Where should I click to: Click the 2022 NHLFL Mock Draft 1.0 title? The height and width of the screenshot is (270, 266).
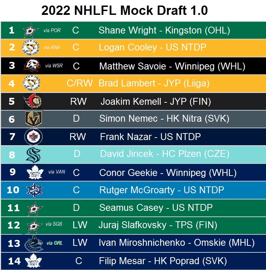[124, 11]
